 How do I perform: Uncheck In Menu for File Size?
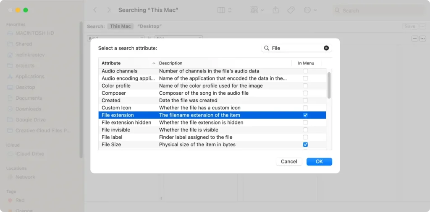point(305,145)
